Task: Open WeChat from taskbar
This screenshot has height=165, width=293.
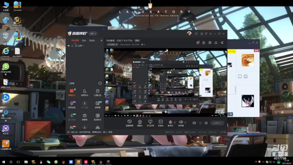Action: (x=48, y=162)
